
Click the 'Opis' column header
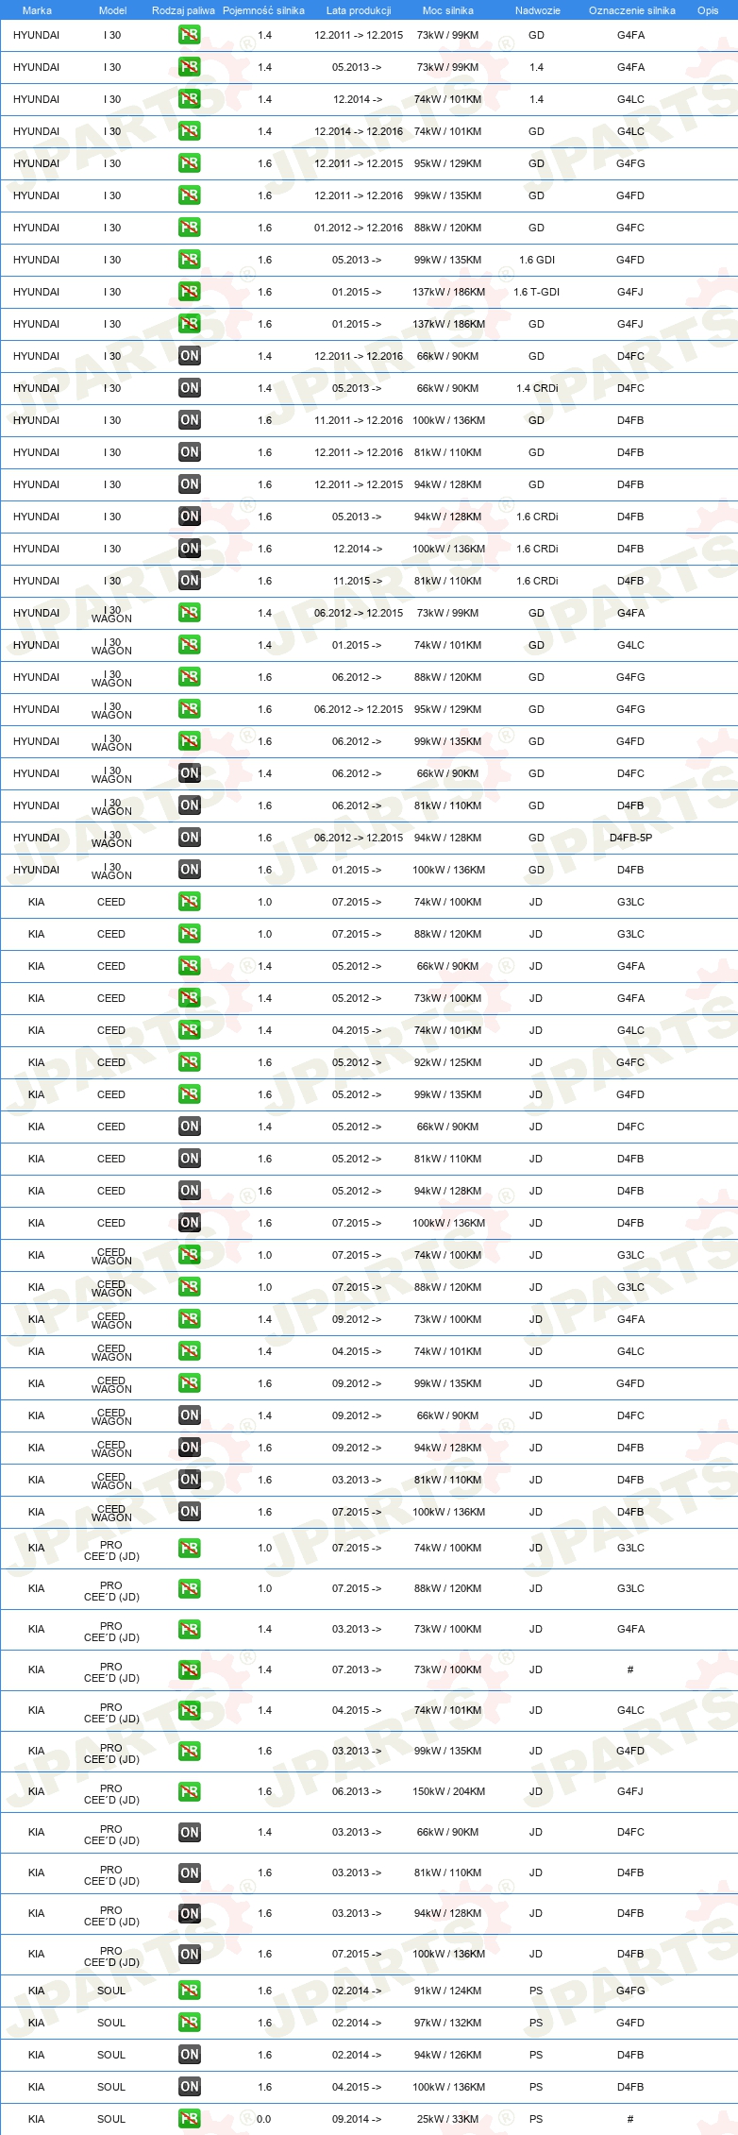(708, 10)
